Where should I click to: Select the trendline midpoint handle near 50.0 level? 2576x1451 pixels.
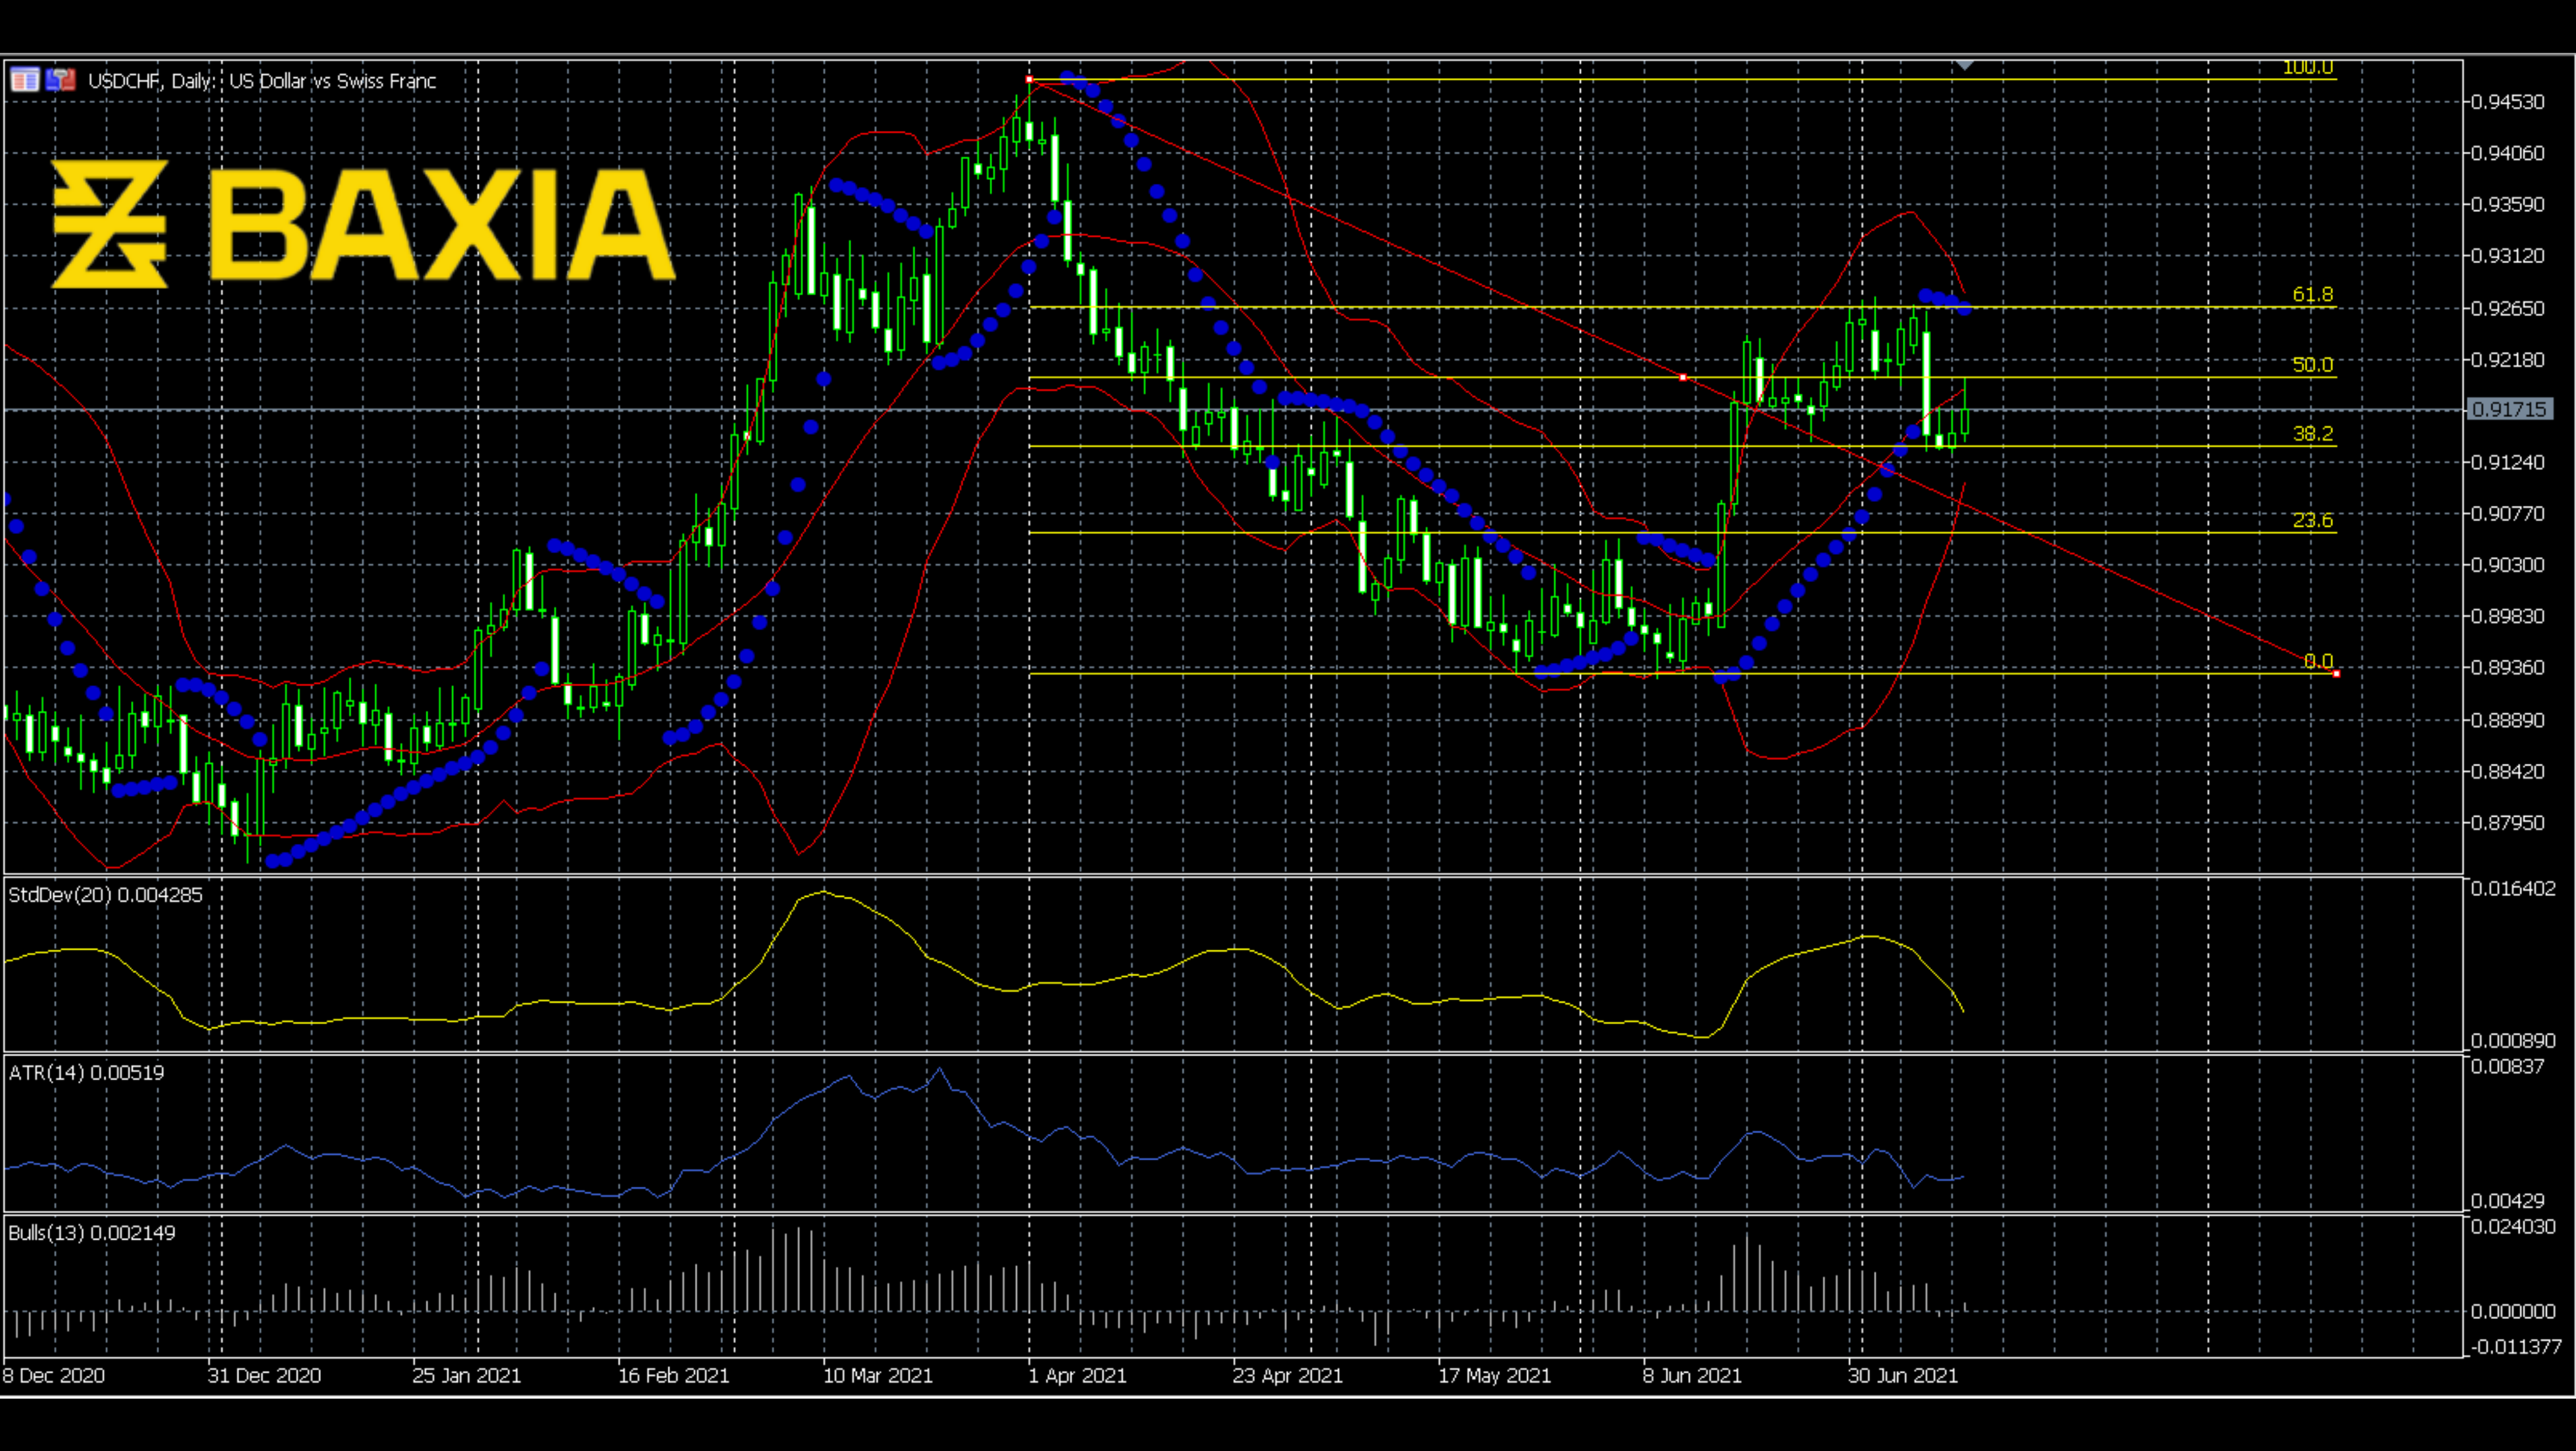point(1683,377)
